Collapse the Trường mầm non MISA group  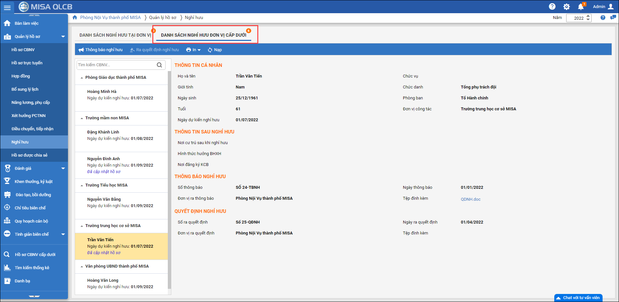click(82, 118)
